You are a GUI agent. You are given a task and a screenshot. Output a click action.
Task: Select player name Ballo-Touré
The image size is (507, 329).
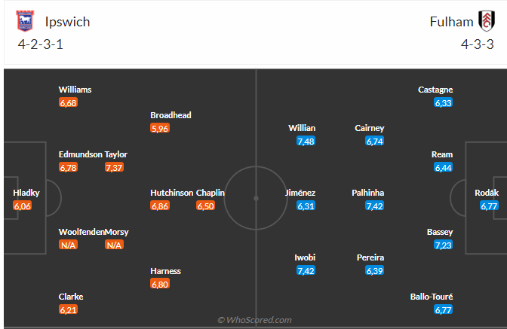tap(432, 297)
